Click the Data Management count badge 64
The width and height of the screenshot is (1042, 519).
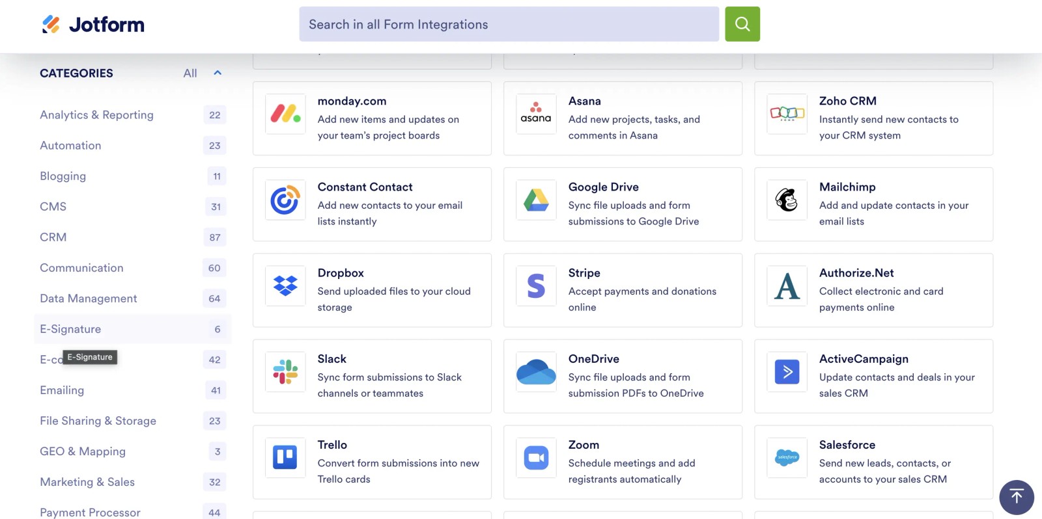click(x=214, y=299)
